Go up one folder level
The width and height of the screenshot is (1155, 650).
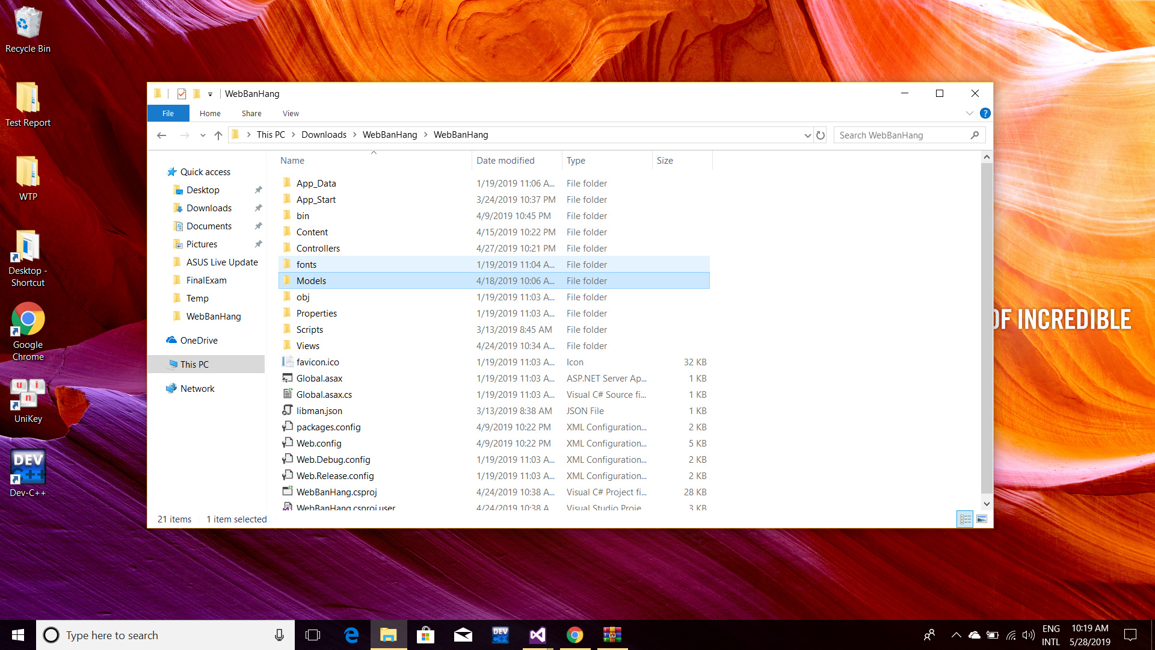click(x=218, y=135)
